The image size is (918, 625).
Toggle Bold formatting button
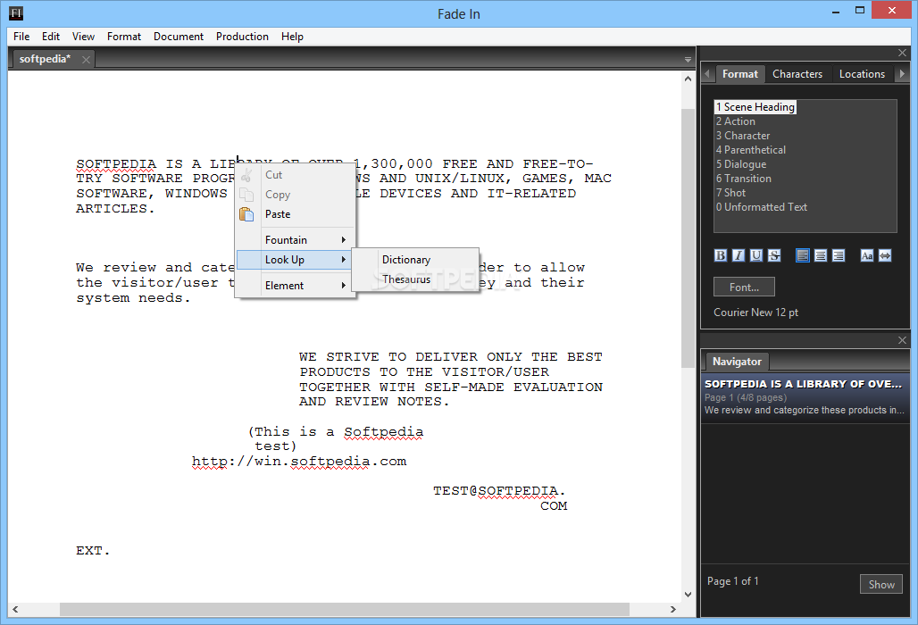click(721, 255)
